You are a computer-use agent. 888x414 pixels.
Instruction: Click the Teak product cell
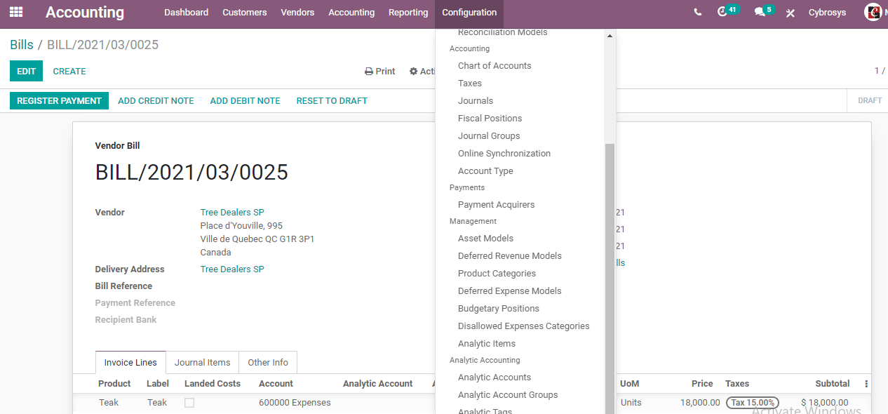point(109,403)
